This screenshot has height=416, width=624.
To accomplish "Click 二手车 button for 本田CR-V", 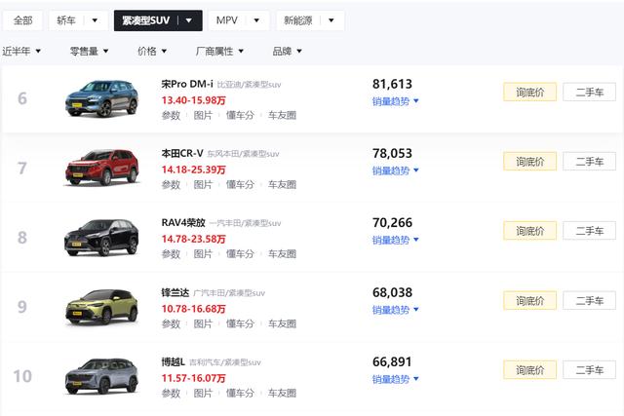I will 589,162.
